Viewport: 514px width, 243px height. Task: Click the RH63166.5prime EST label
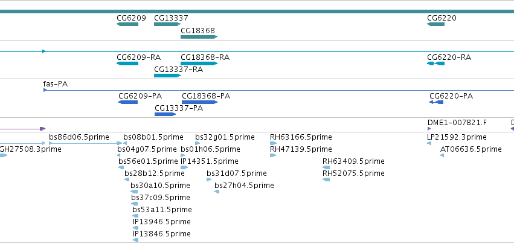click(301, 137)
